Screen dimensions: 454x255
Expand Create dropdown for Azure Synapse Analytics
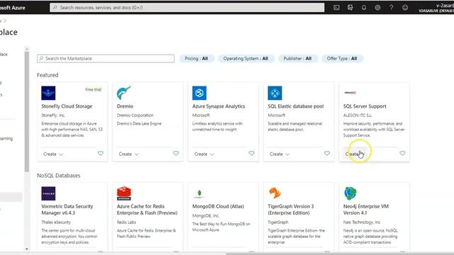(204, 154)
